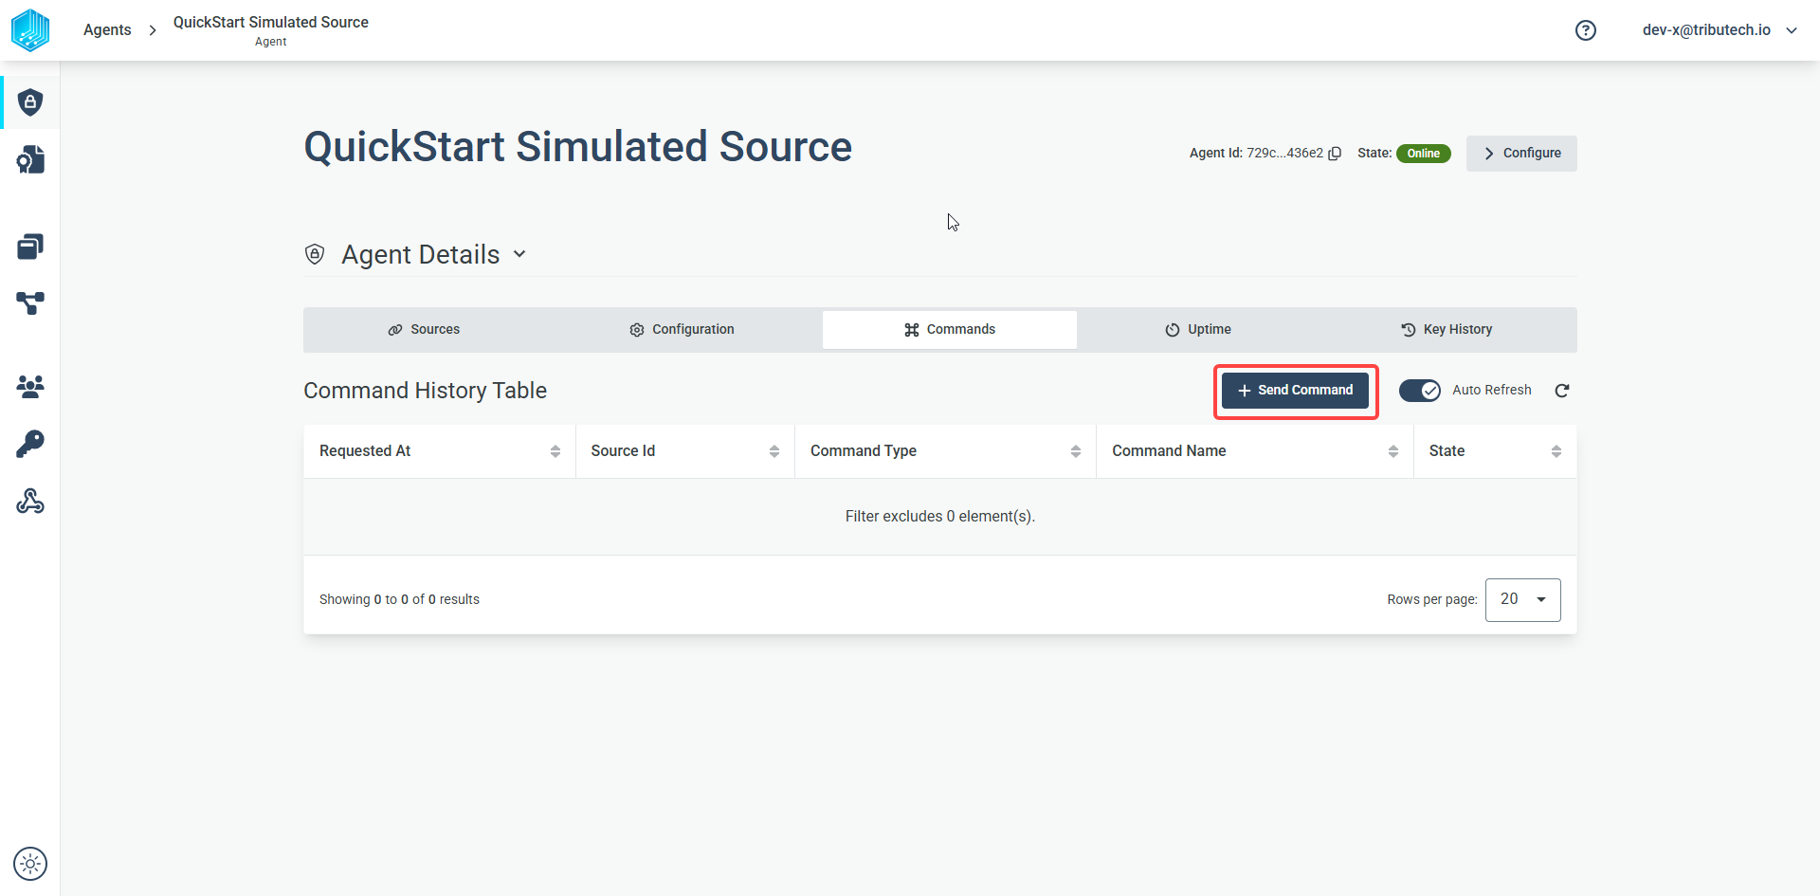Collapse the Agent Details chevron
1820x896 pixels.
[x=519, y=254]
